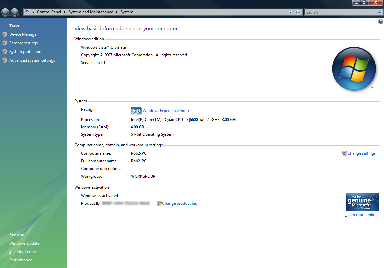Open Device Manager from Tasks
Screen dimensions: 384x268
click(x=24, y=34)
